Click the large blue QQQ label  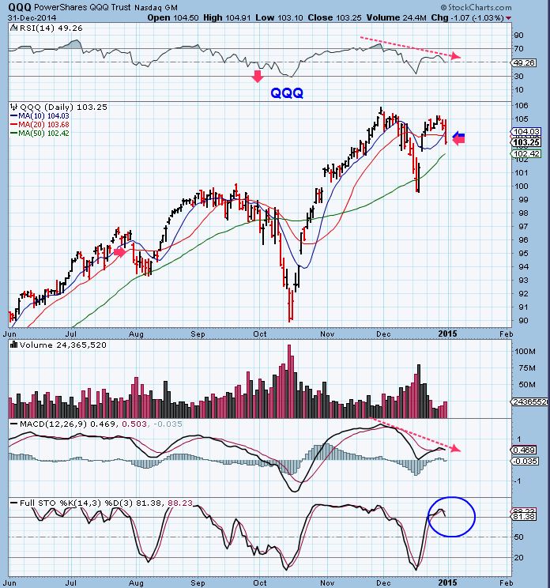tap(287, 92)
